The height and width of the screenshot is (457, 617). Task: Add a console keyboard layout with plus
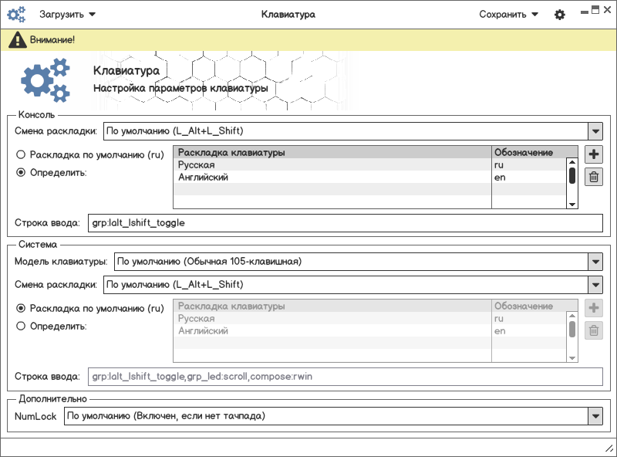coord(594,154)
